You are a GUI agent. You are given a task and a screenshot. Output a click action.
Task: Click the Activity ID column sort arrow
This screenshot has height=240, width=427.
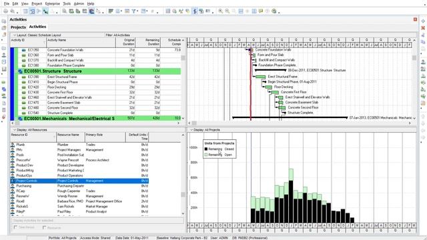tap(45, 43)
